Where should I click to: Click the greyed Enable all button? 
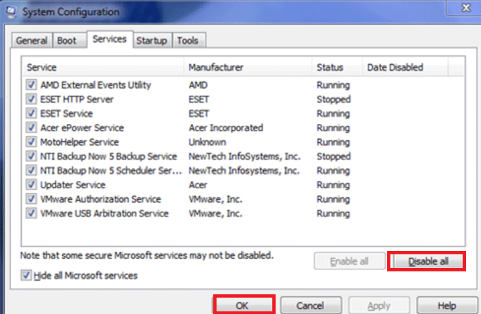click(x=349, y=262)
